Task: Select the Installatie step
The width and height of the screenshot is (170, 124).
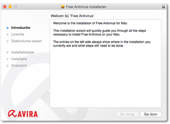Action: (19, 59)
